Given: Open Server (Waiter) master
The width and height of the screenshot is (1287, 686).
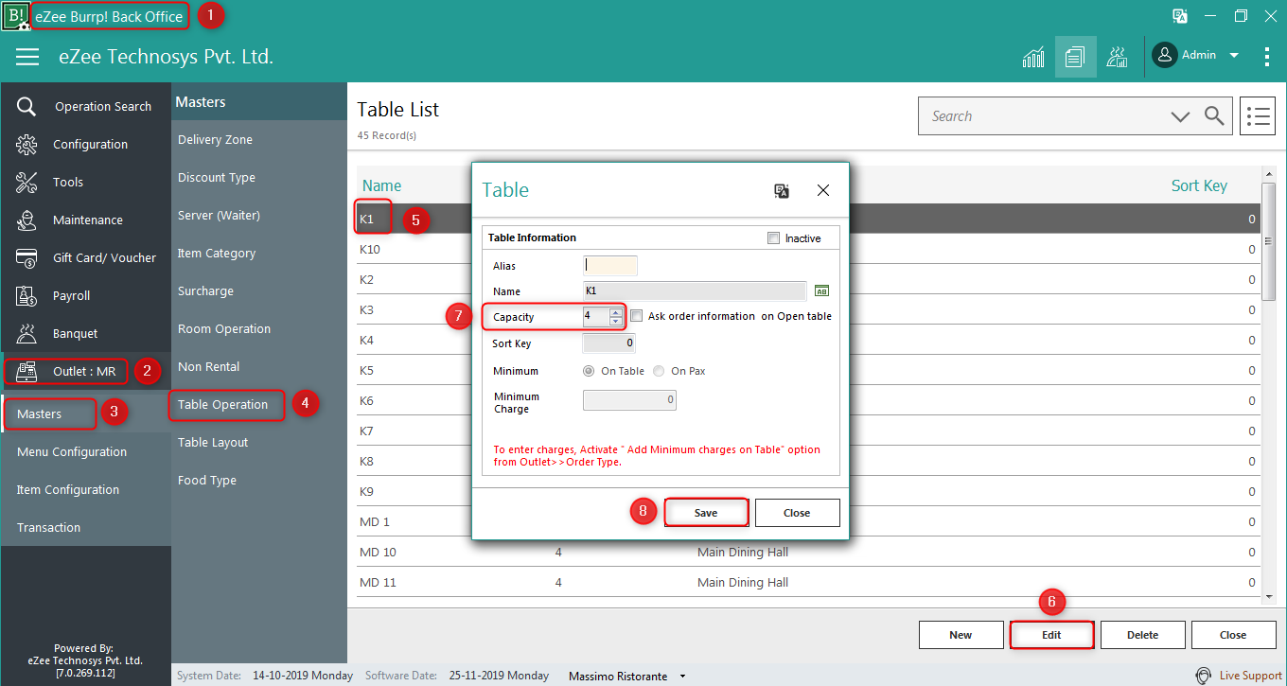Looking at the screenshot, I should click(259, 215).
